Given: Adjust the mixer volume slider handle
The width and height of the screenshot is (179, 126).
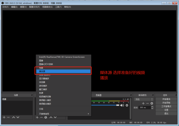Looking at the screenshot, I should (118, 105).
